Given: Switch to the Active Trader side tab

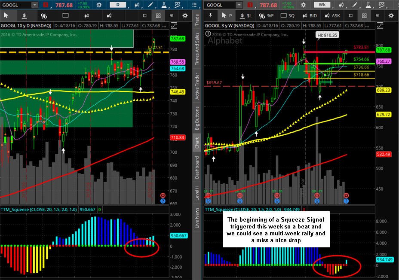Looking at the screenshot, I should coord(196,86).
